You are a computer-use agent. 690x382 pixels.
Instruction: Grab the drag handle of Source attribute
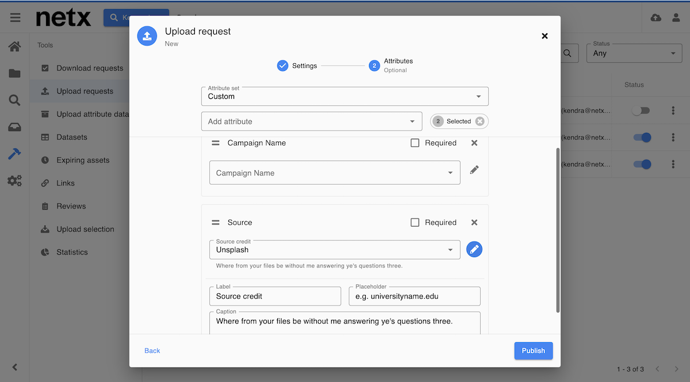216,223
